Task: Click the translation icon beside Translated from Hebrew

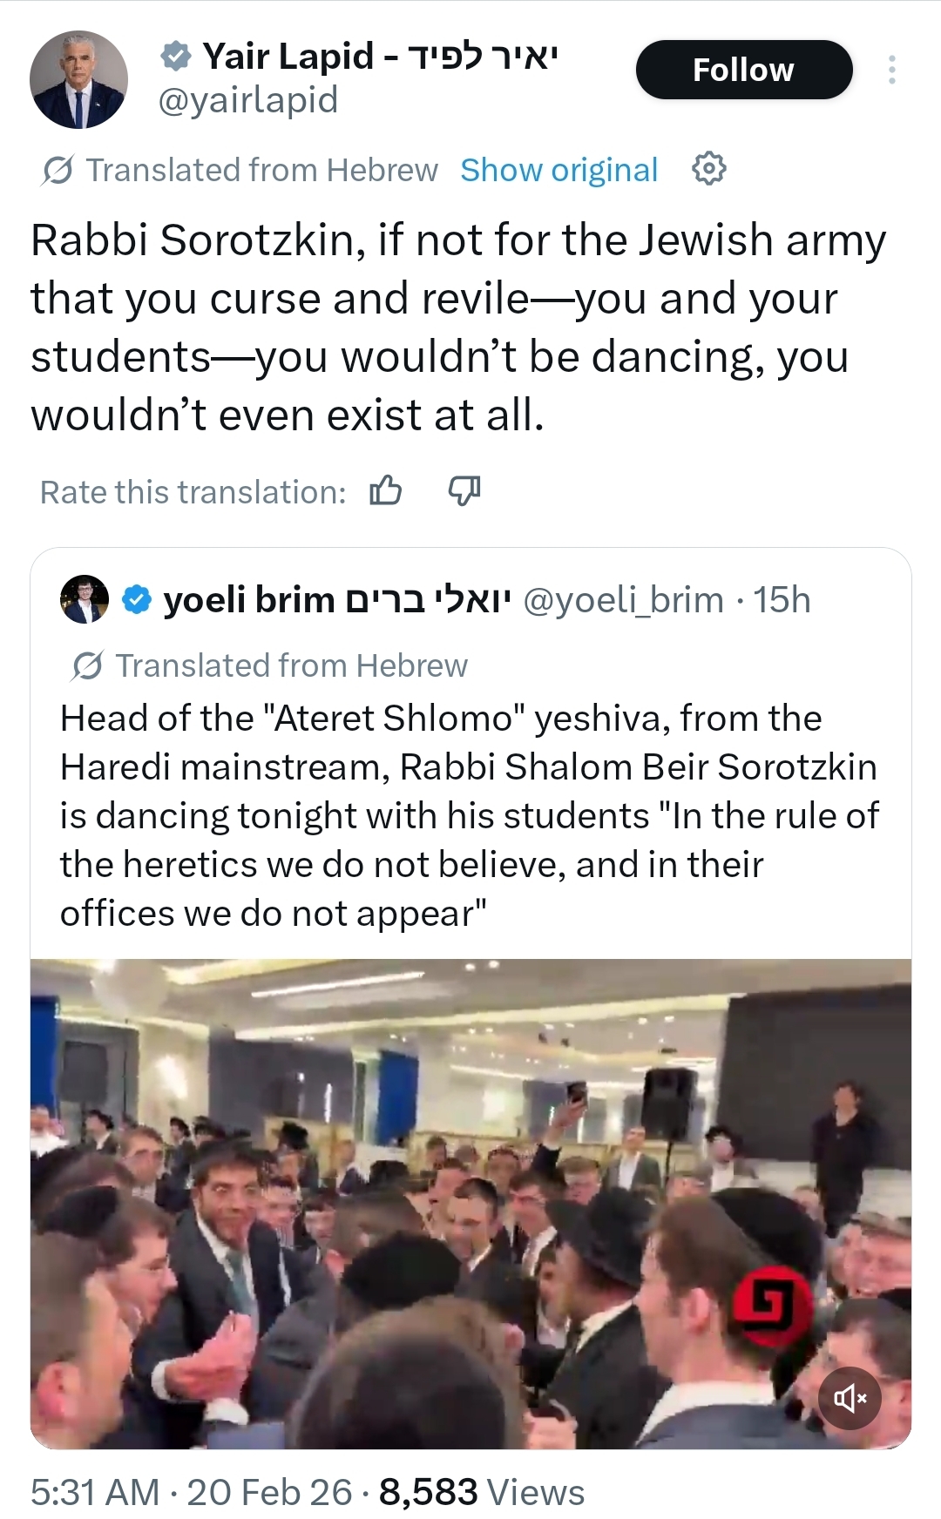Action: click(x=58, y=170)
